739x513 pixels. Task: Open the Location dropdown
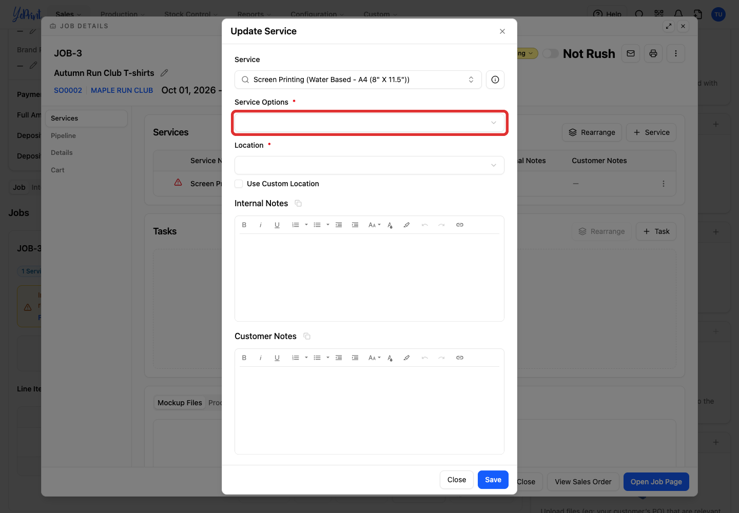(x=369, y=165)
